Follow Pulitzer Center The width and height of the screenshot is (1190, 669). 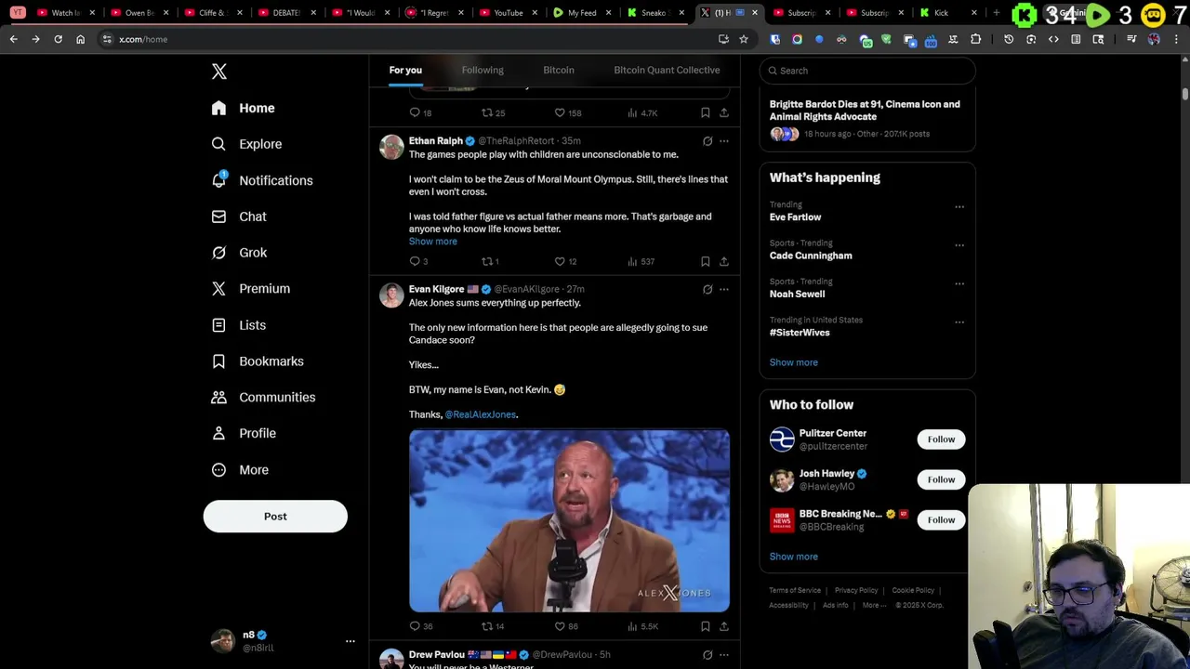[941, 439]
